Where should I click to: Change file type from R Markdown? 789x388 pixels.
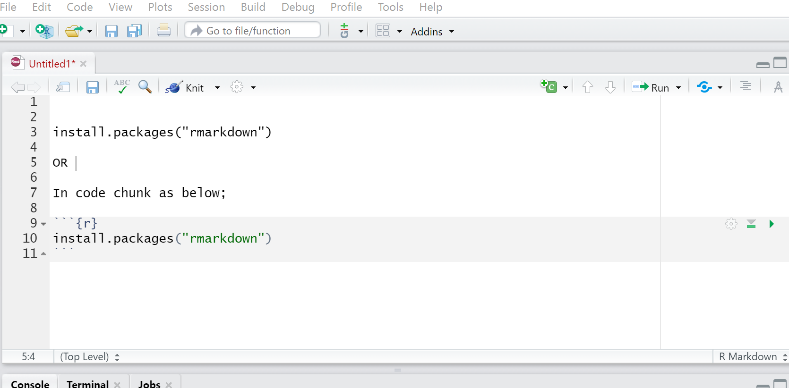[753, 357]
